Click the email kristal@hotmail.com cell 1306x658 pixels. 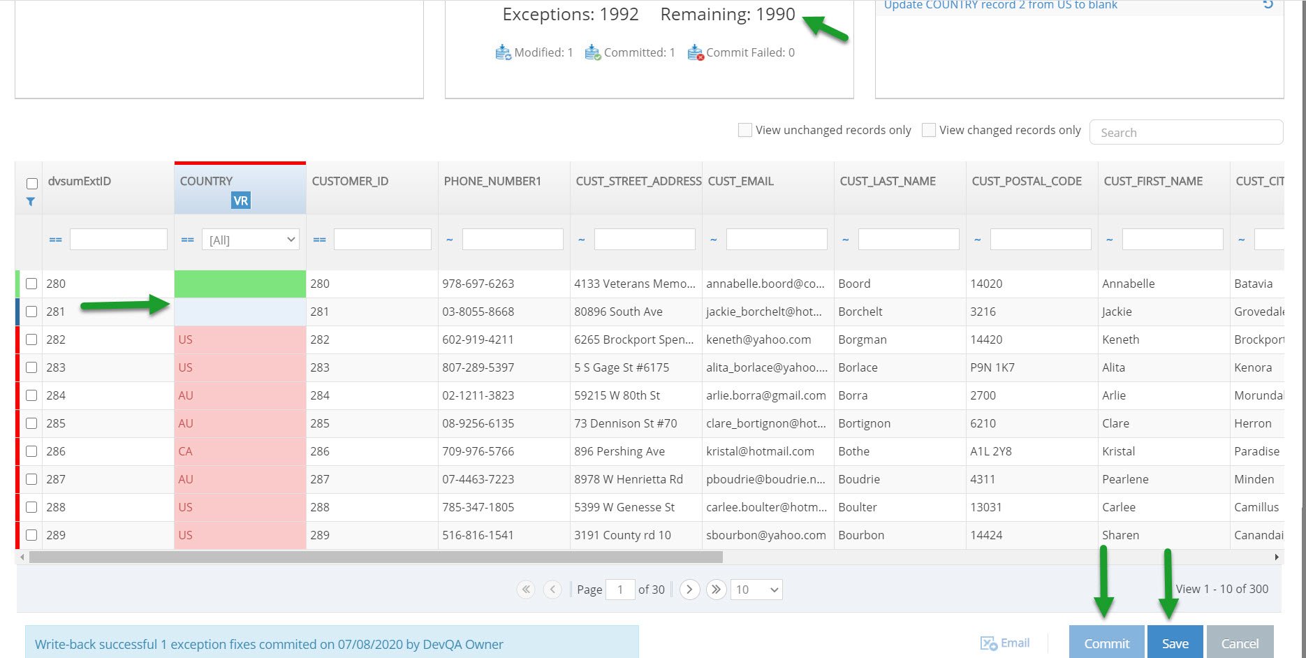point(768,451)
